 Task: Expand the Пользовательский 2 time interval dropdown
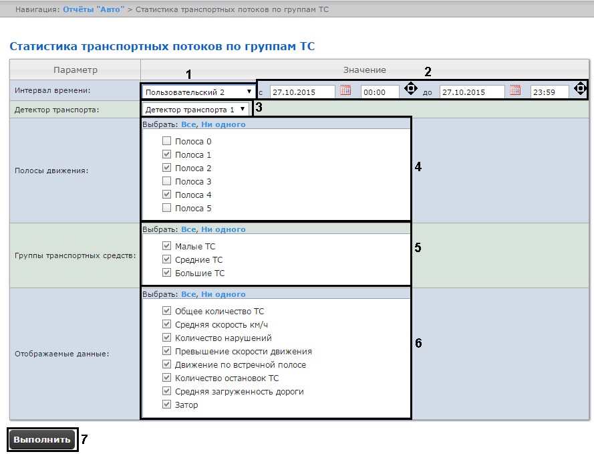point(198,92)
